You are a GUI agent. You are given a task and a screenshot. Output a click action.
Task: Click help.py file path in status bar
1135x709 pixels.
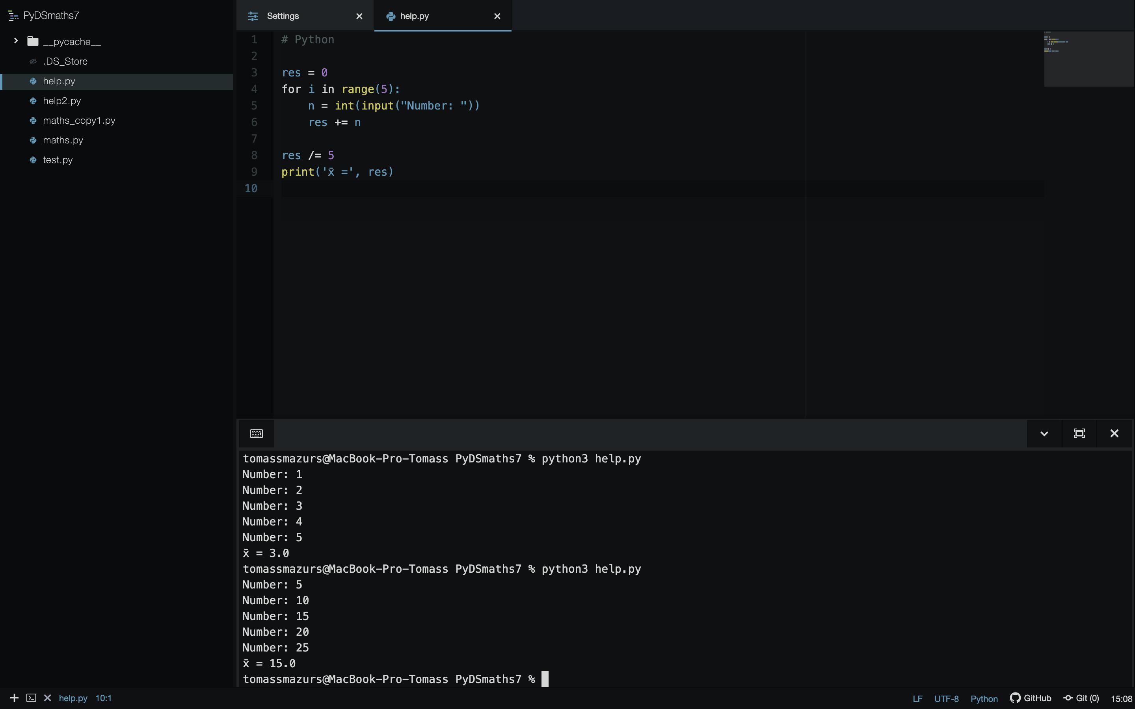(73, 698)
